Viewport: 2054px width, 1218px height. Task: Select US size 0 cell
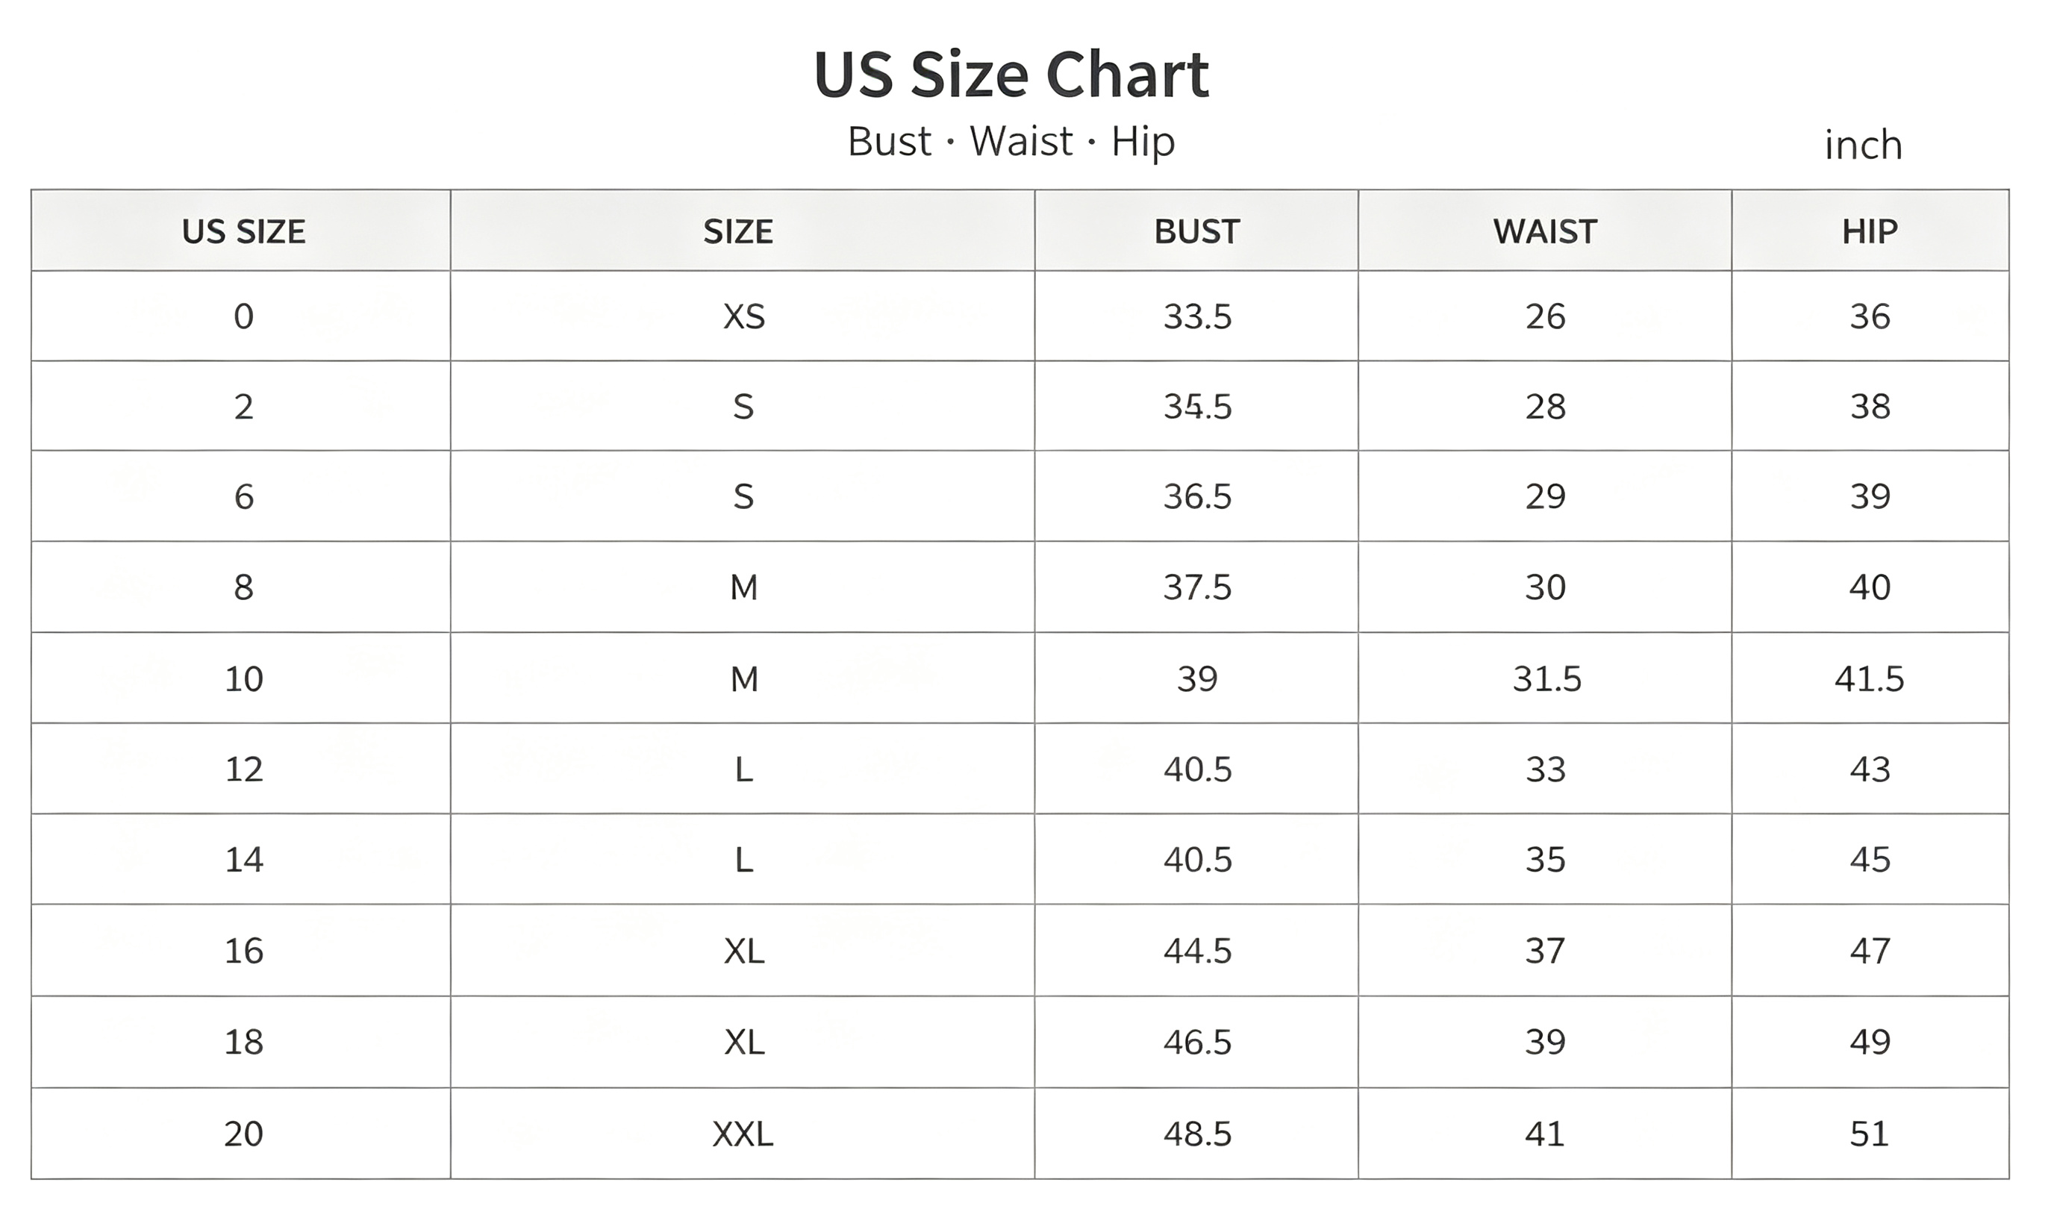[244, 316]
